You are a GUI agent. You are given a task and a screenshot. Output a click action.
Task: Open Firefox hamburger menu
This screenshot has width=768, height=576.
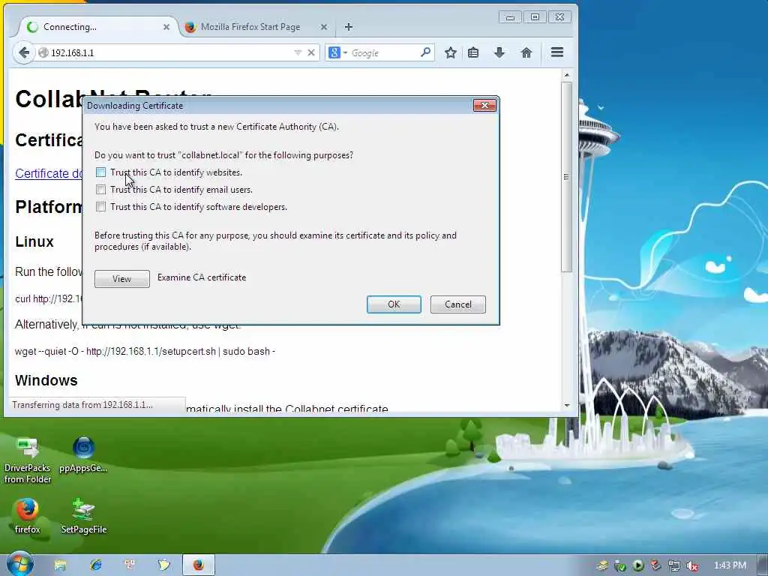(557, 52)
